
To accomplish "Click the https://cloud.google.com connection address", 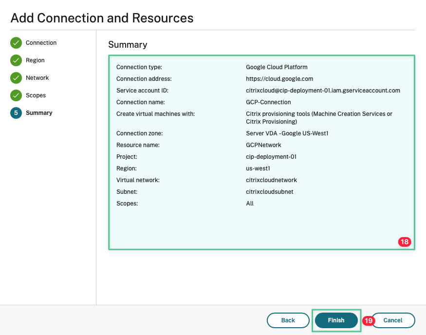I will pyautogui.click(x=279, y=79).
